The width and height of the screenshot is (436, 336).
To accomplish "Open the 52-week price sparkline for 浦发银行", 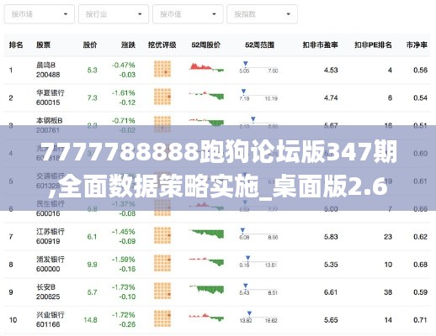I will coord(206,262).
